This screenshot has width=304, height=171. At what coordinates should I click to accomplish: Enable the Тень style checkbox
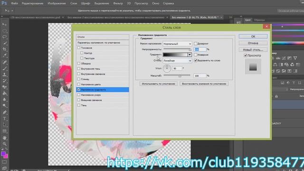point(79,105)
